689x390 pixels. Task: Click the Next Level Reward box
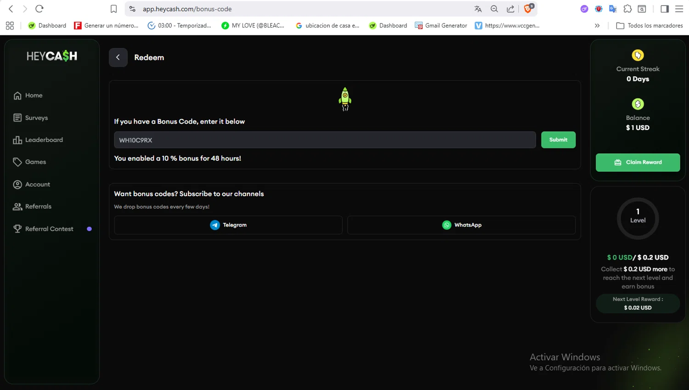638,304
